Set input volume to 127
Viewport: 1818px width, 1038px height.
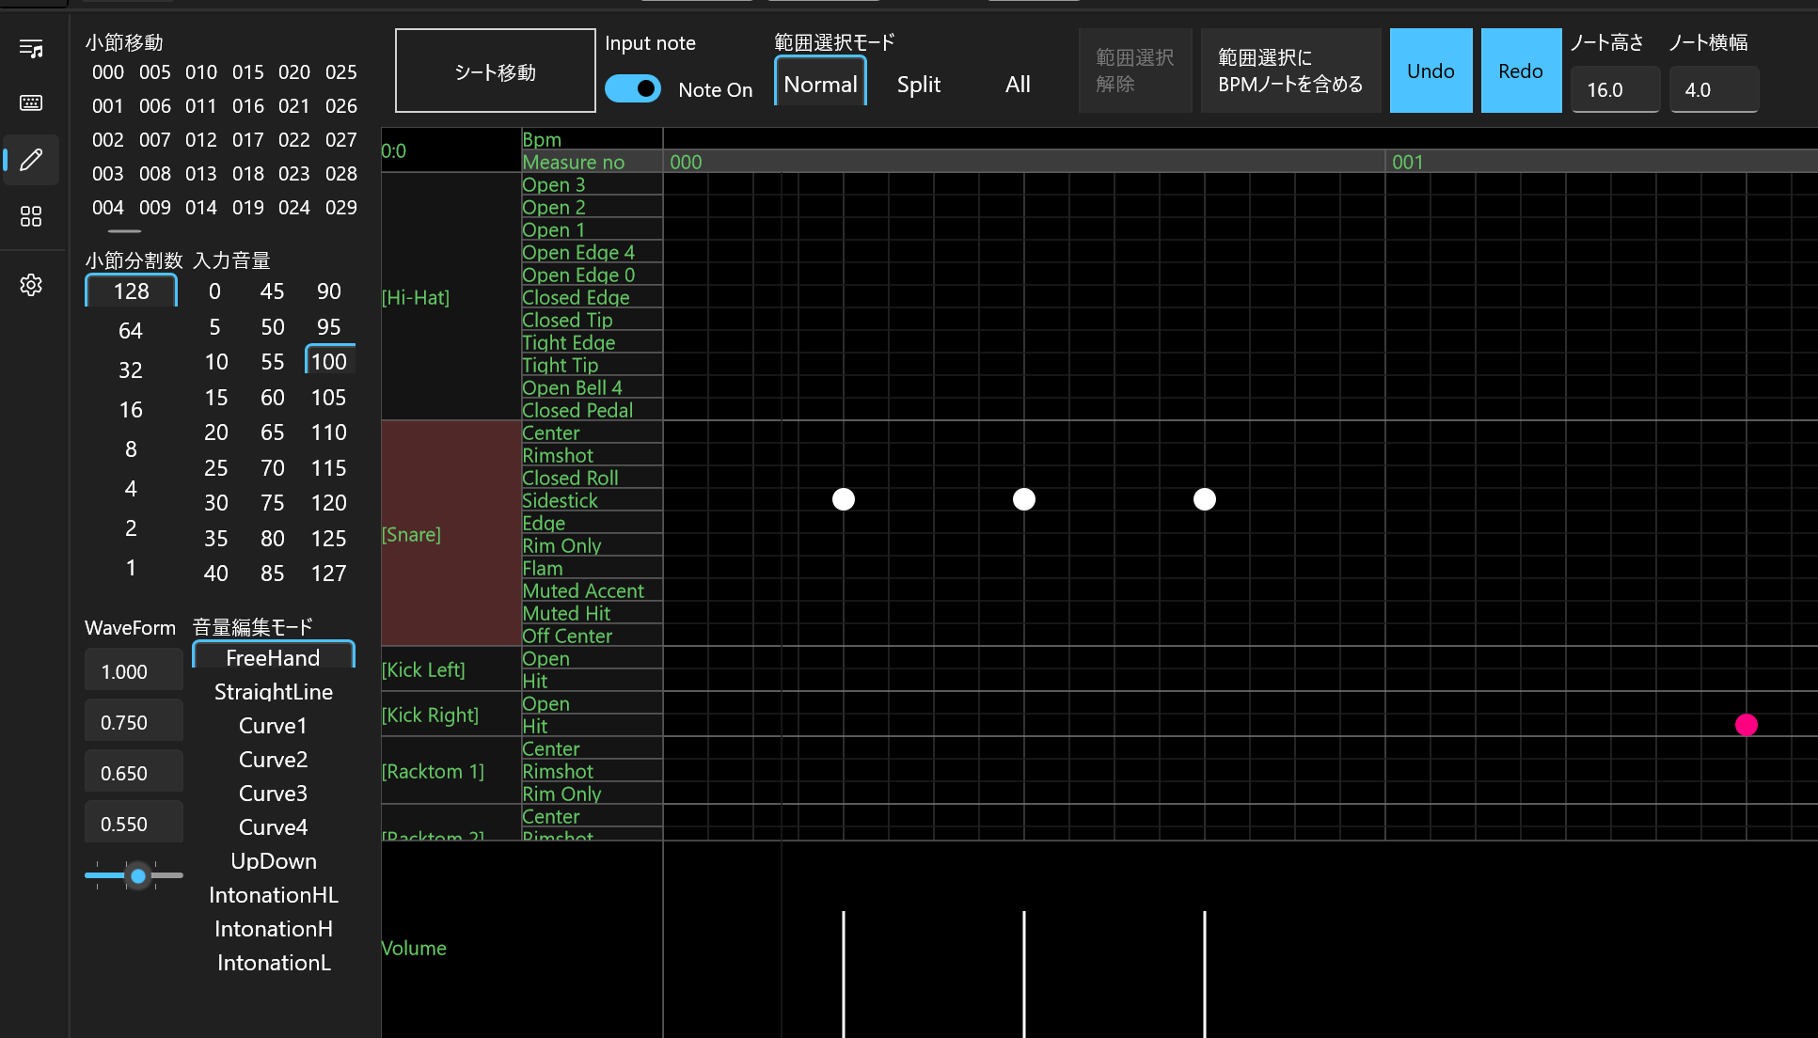click(x=329, y=573)
